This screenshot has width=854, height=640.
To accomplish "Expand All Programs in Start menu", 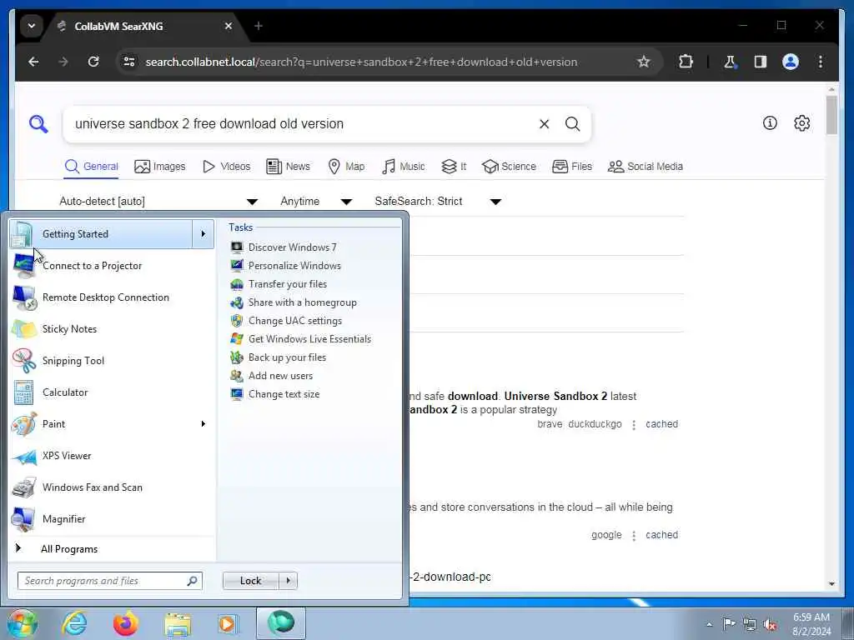I will pyautogui.click(x=112, y=549).
